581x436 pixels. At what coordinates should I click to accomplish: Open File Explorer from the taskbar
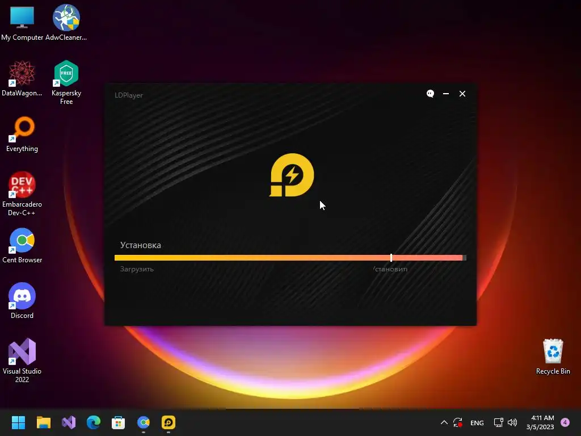43,422
